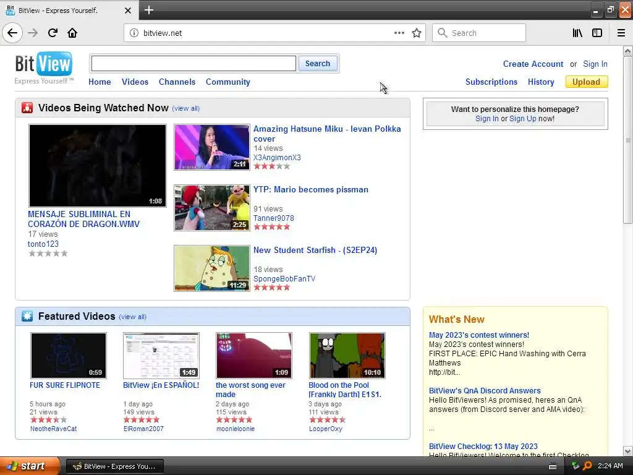View all featured videos

pos(132,317)
